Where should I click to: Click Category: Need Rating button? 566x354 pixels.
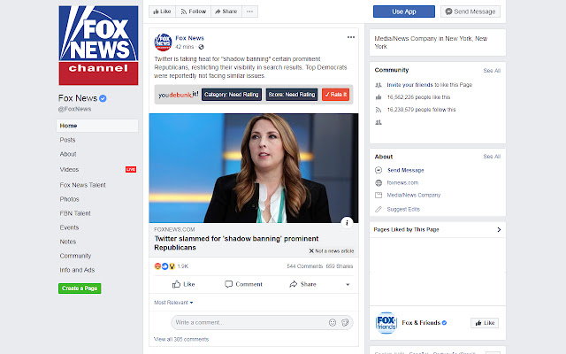pos(232,95)
